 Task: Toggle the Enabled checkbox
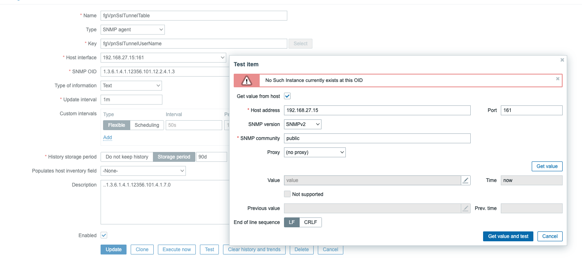pos(104,236)
